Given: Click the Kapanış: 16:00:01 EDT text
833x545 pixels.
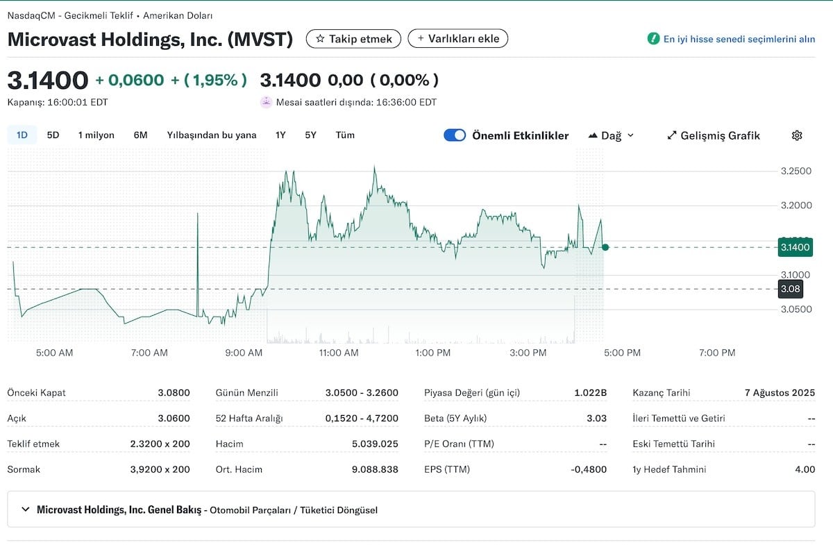Looking at the screenshot, I should pos(58,102).
